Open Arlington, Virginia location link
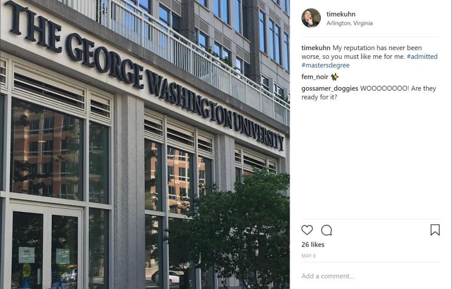This screenshot has width=452, height=289. [x=350, y=23]
